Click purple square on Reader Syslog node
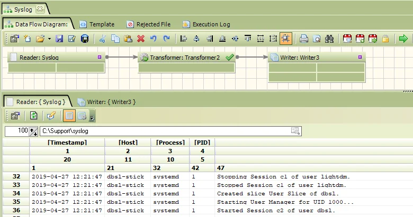Screen dimensions: 413x217 coord(100,57)
